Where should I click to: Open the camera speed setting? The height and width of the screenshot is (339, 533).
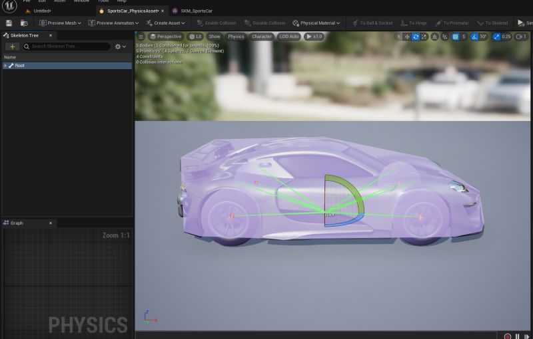pyautogui.click(x=521, y=37)
